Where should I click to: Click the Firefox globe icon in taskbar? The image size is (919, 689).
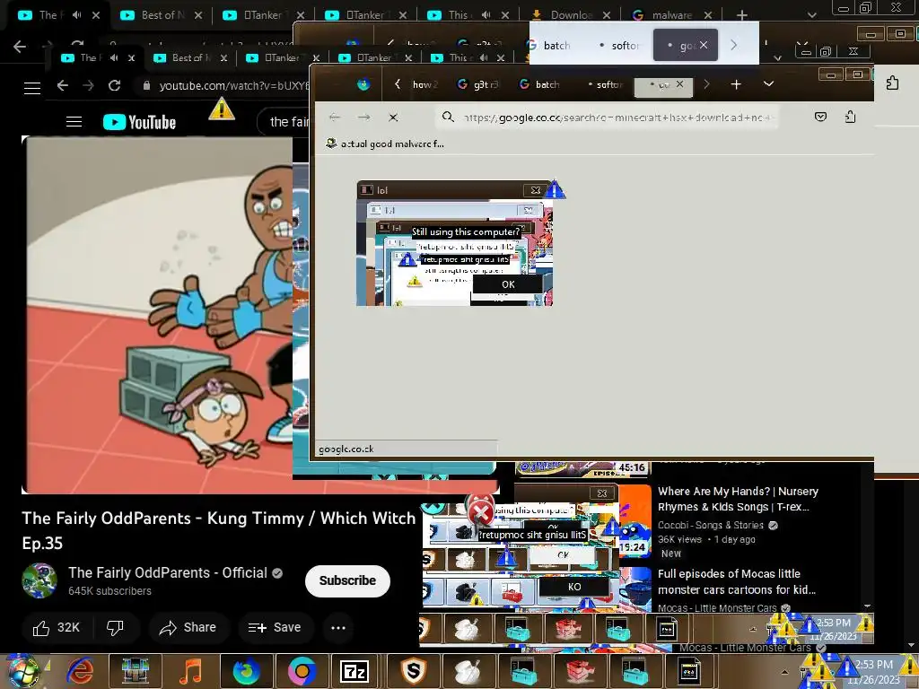tap(247, 671)
